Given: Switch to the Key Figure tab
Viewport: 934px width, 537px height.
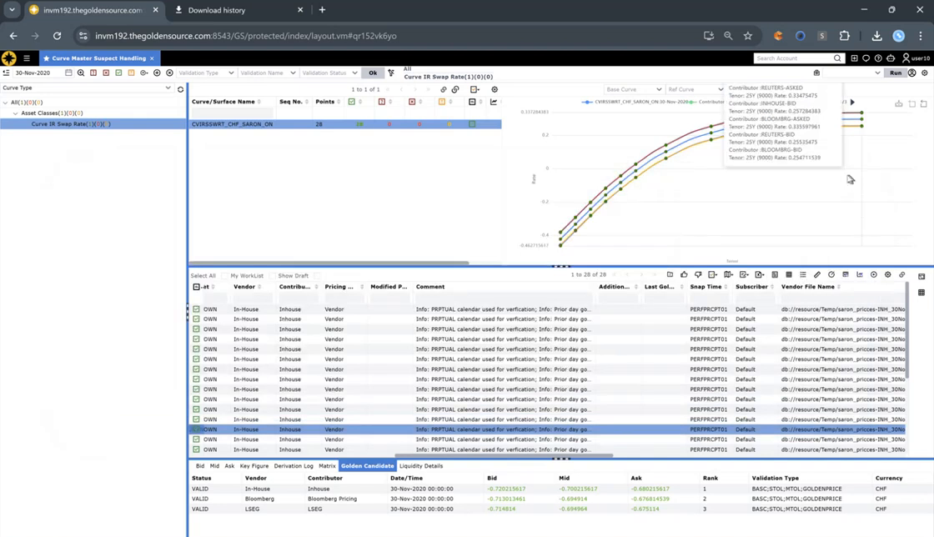Looking at the screenshot, I should pyautogui.click(x=254, y=466).
